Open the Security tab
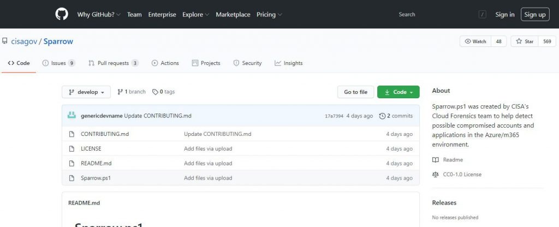Image resolution: width=559 pixels, height=227 pixels. pos(247,63)
